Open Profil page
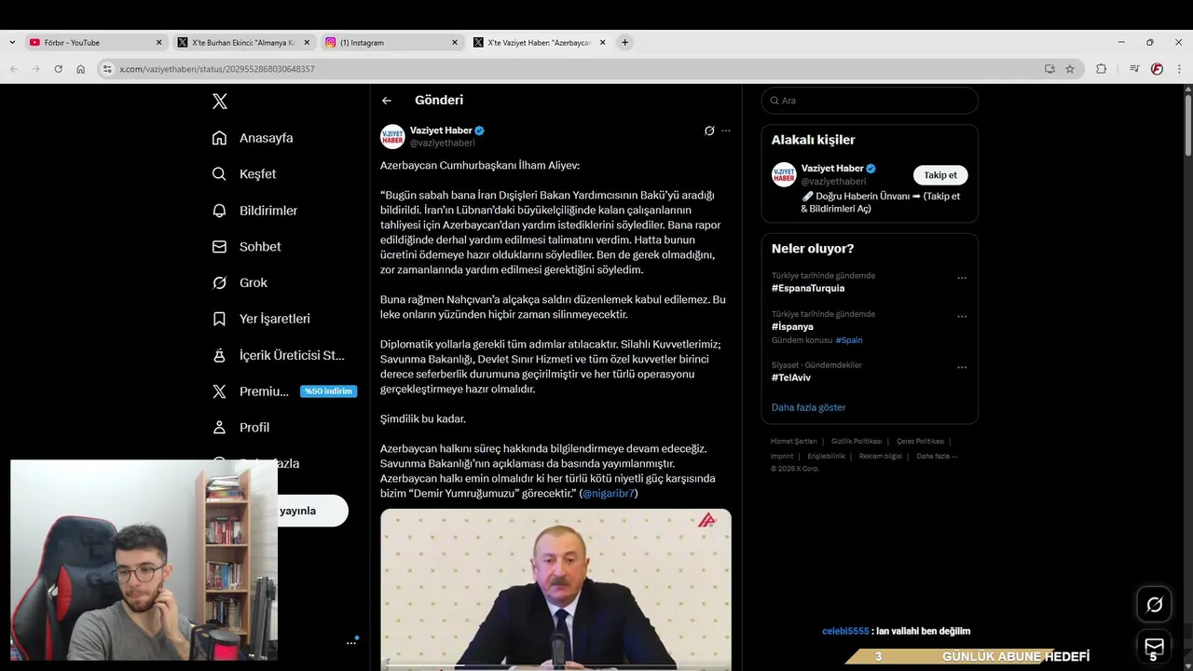Screen dimensions: 1193x671 pyautogui.click(x=240, y=427)
